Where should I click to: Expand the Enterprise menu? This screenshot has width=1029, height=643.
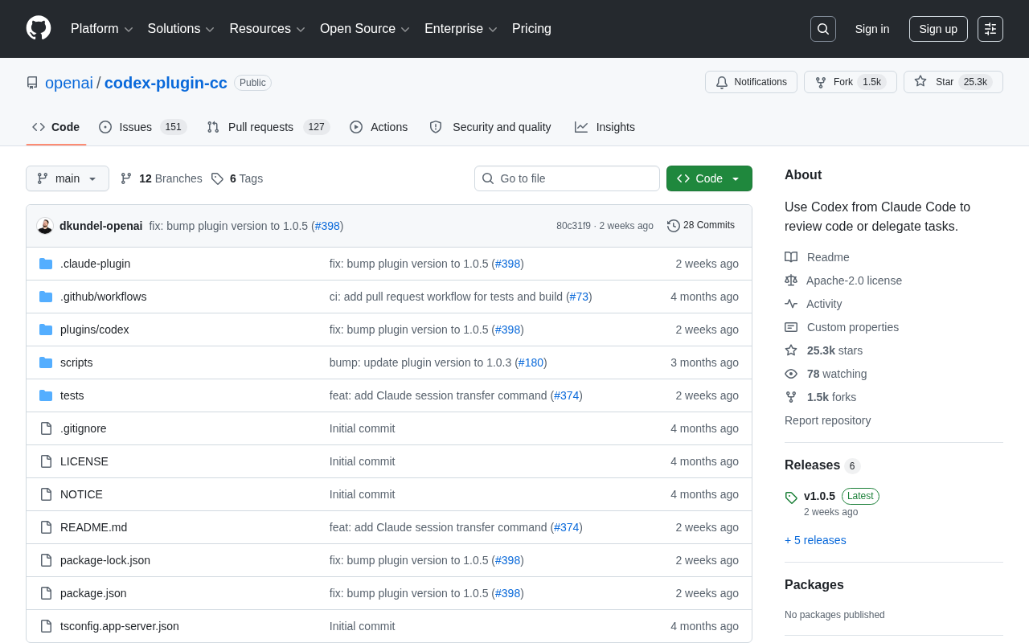[x=461, y=29]
